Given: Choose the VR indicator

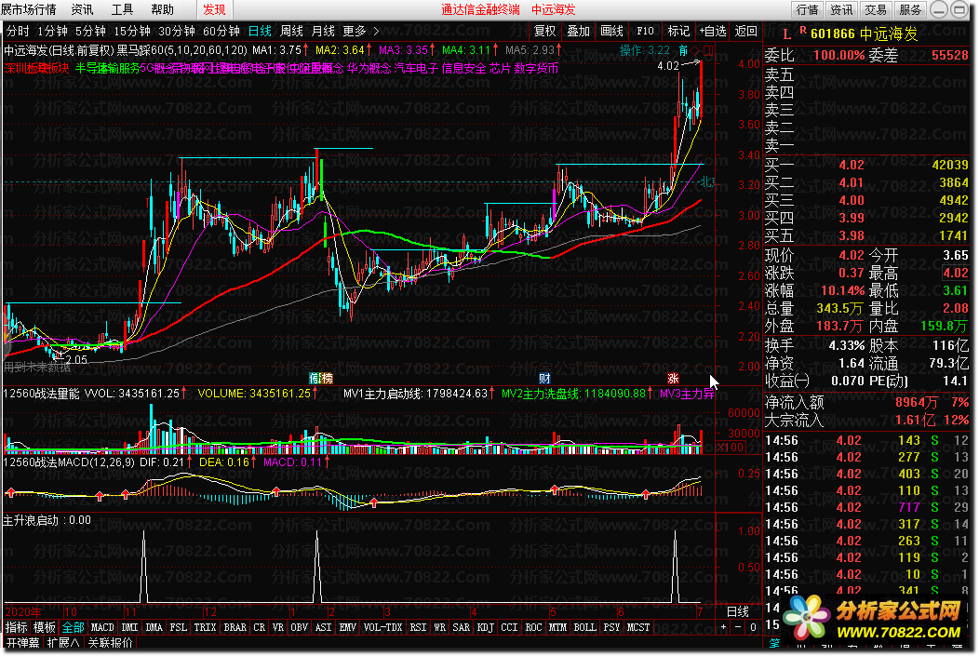Looking at the screenshot, I should (278, 627).
